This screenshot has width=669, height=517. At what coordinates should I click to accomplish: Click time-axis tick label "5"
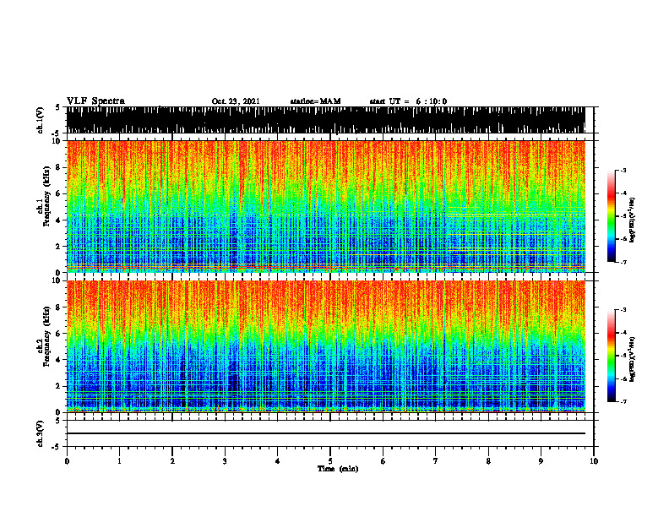pos(330,461)
